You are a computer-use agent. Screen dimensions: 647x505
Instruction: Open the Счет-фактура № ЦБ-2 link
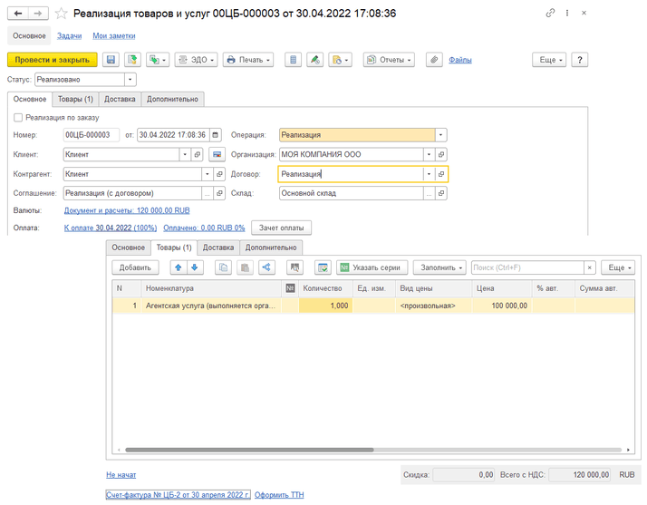(178, 494)
